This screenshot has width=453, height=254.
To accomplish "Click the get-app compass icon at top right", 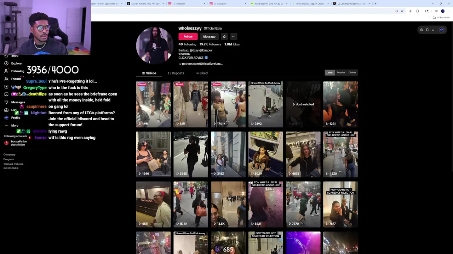I will 422,30.
